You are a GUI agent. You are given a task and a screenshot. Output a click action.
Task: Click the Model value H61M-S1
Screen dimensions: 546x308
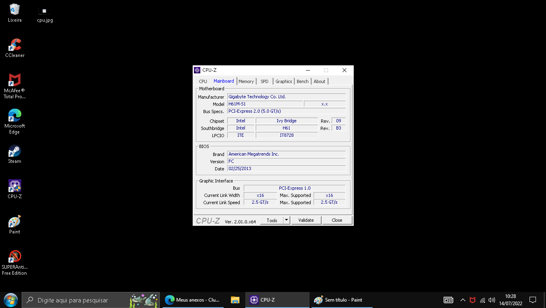coord(265,104)
